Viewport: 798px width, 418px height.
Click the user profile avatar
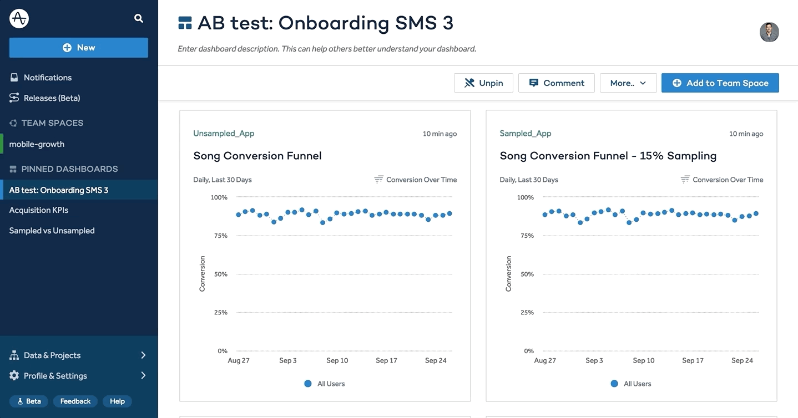pos(769,32)
